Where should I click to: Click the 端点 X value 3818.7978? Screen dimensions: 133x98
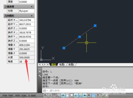click(27, 33)
